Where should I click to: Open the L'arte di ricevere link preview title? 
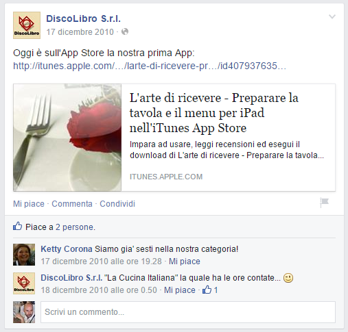(214, 113)
